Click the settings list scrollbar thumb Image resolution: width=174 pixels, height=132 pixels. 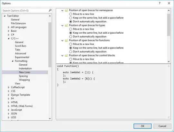[x=169, y=25]
